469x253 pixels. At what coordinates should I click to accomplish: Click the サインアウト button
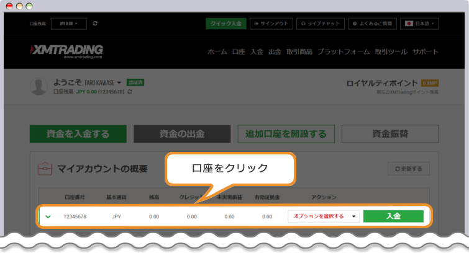pos(271,24)
